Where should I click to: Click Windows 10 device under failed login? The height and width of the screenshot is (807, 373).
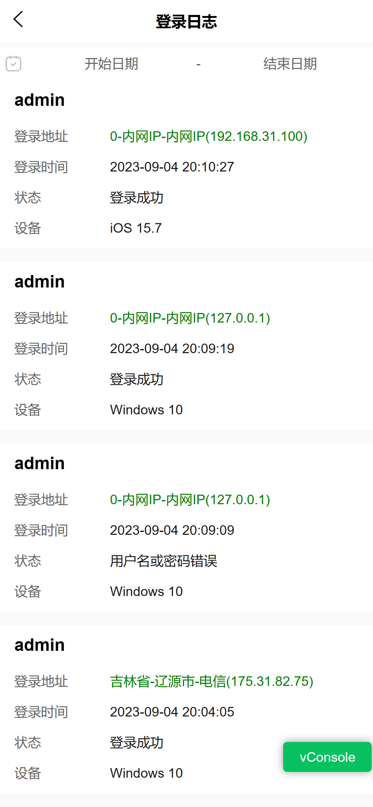click(x=146, y=592)
